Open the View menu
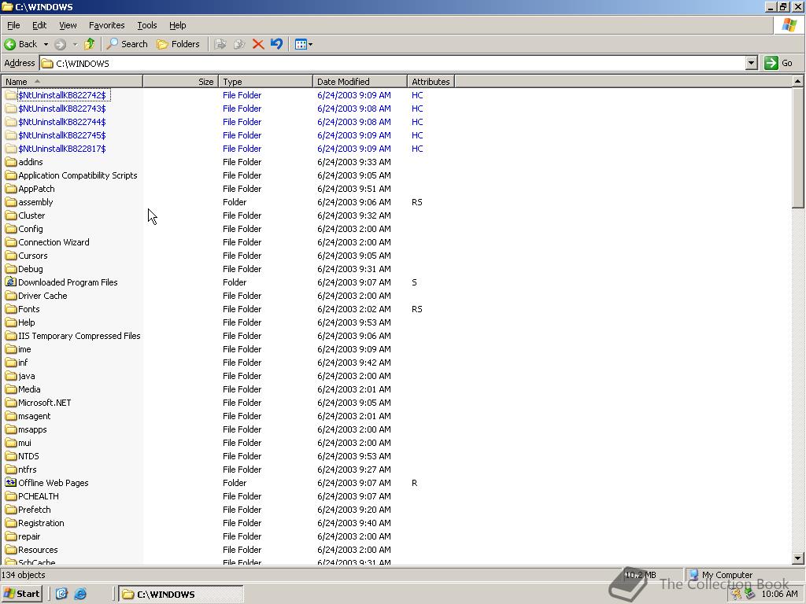Viewport: 806px width, 604px height. (68, 25)
